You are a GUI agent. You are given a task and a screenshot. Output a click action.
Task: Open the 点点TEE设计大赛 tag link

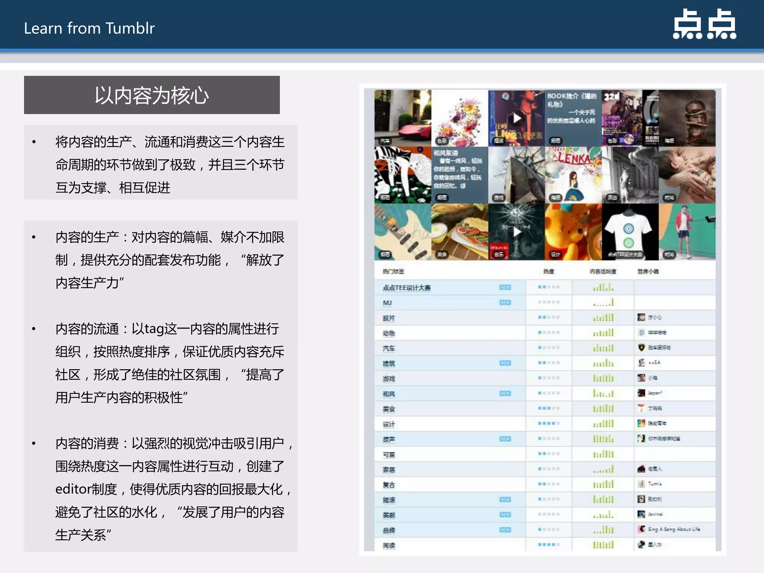click(407, 288)
